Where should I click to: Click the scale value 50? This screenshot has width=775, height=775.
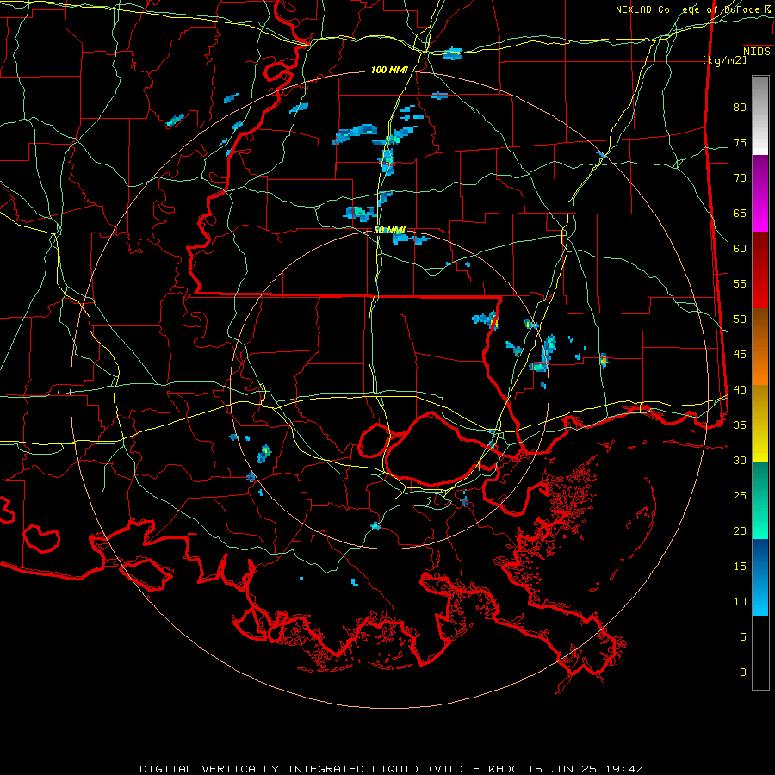(740, 319)
